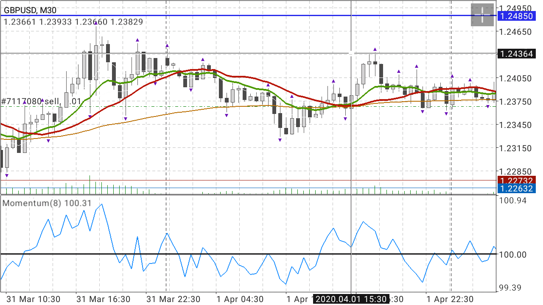Click the 31 Mar 10:30 time label
Viewport: 543px width, 305px height.
(33, 299)
